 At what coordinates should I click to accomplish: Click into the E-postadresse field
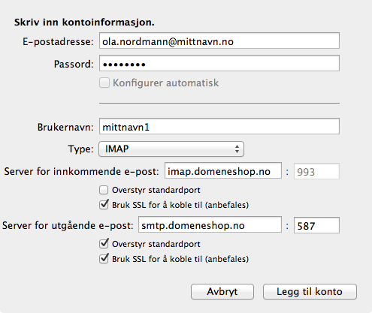219,41
